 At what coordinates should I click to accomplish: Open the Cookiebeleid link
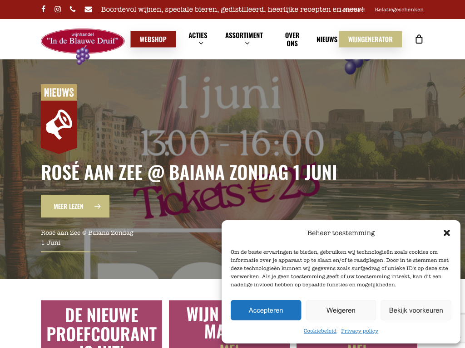coord(320,331)
